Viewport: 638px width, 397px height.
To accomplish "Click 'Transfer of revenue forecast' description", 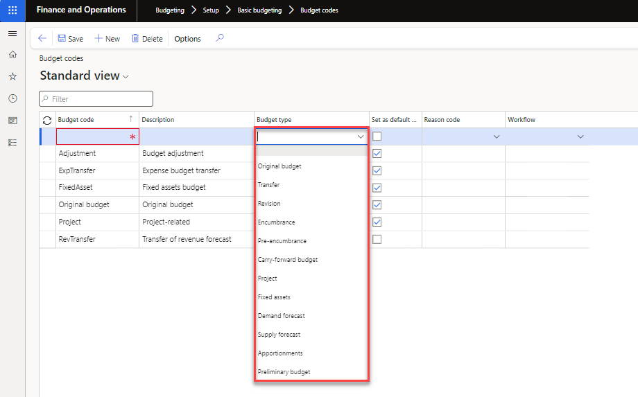I will click(187, 239).
